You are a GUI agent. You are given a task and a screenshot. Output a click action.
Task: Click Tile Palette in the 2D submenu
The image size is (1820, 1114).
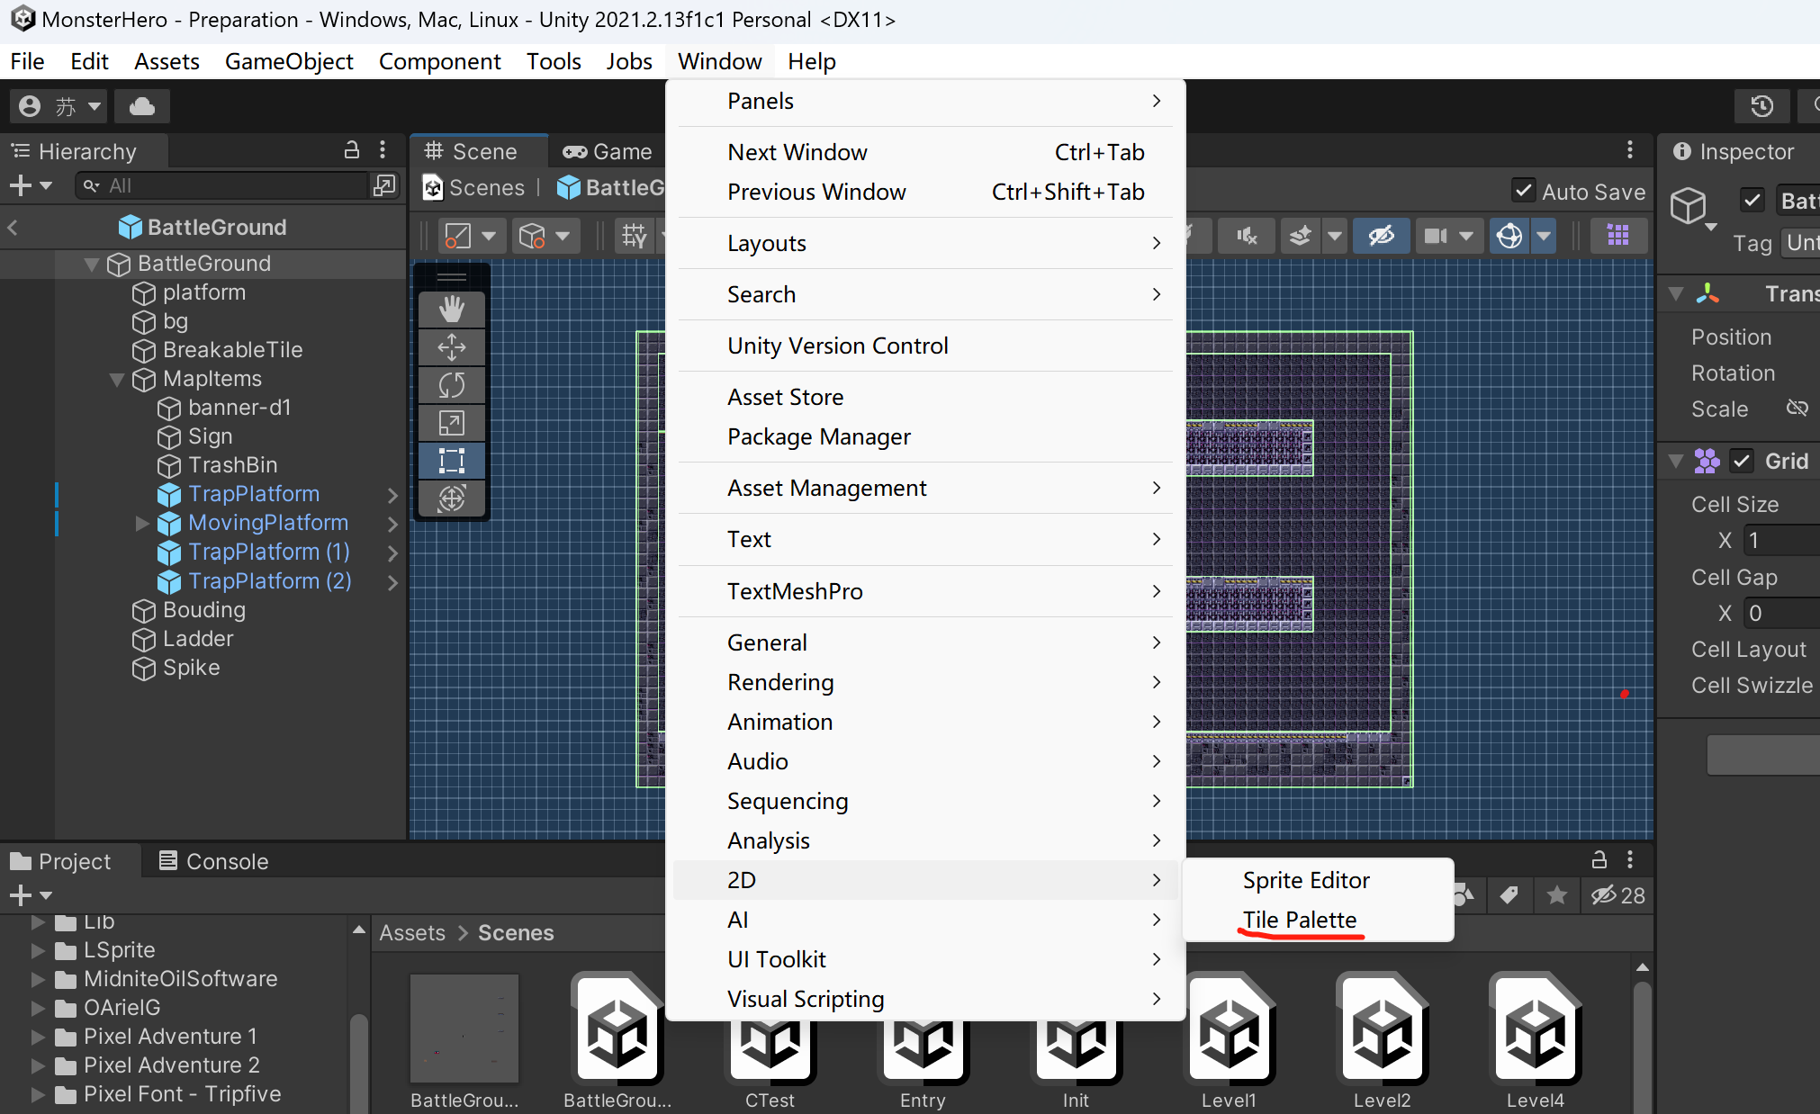click(x=1299, y=920)
